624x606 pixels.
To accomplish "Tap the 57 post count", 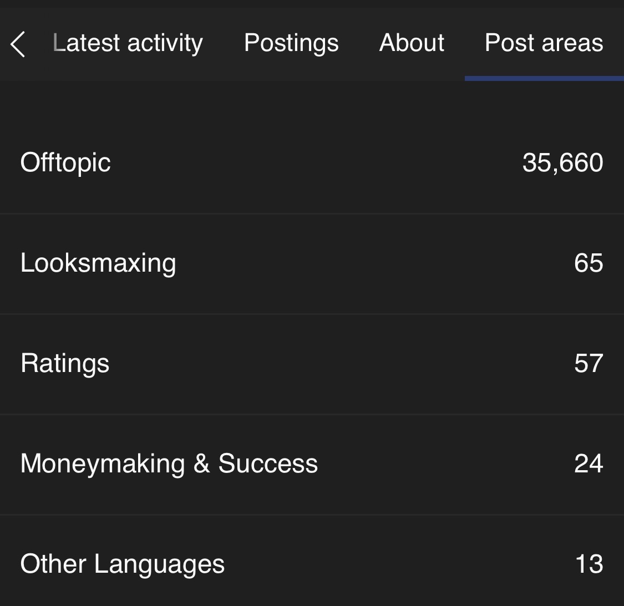I will (589, 363).
